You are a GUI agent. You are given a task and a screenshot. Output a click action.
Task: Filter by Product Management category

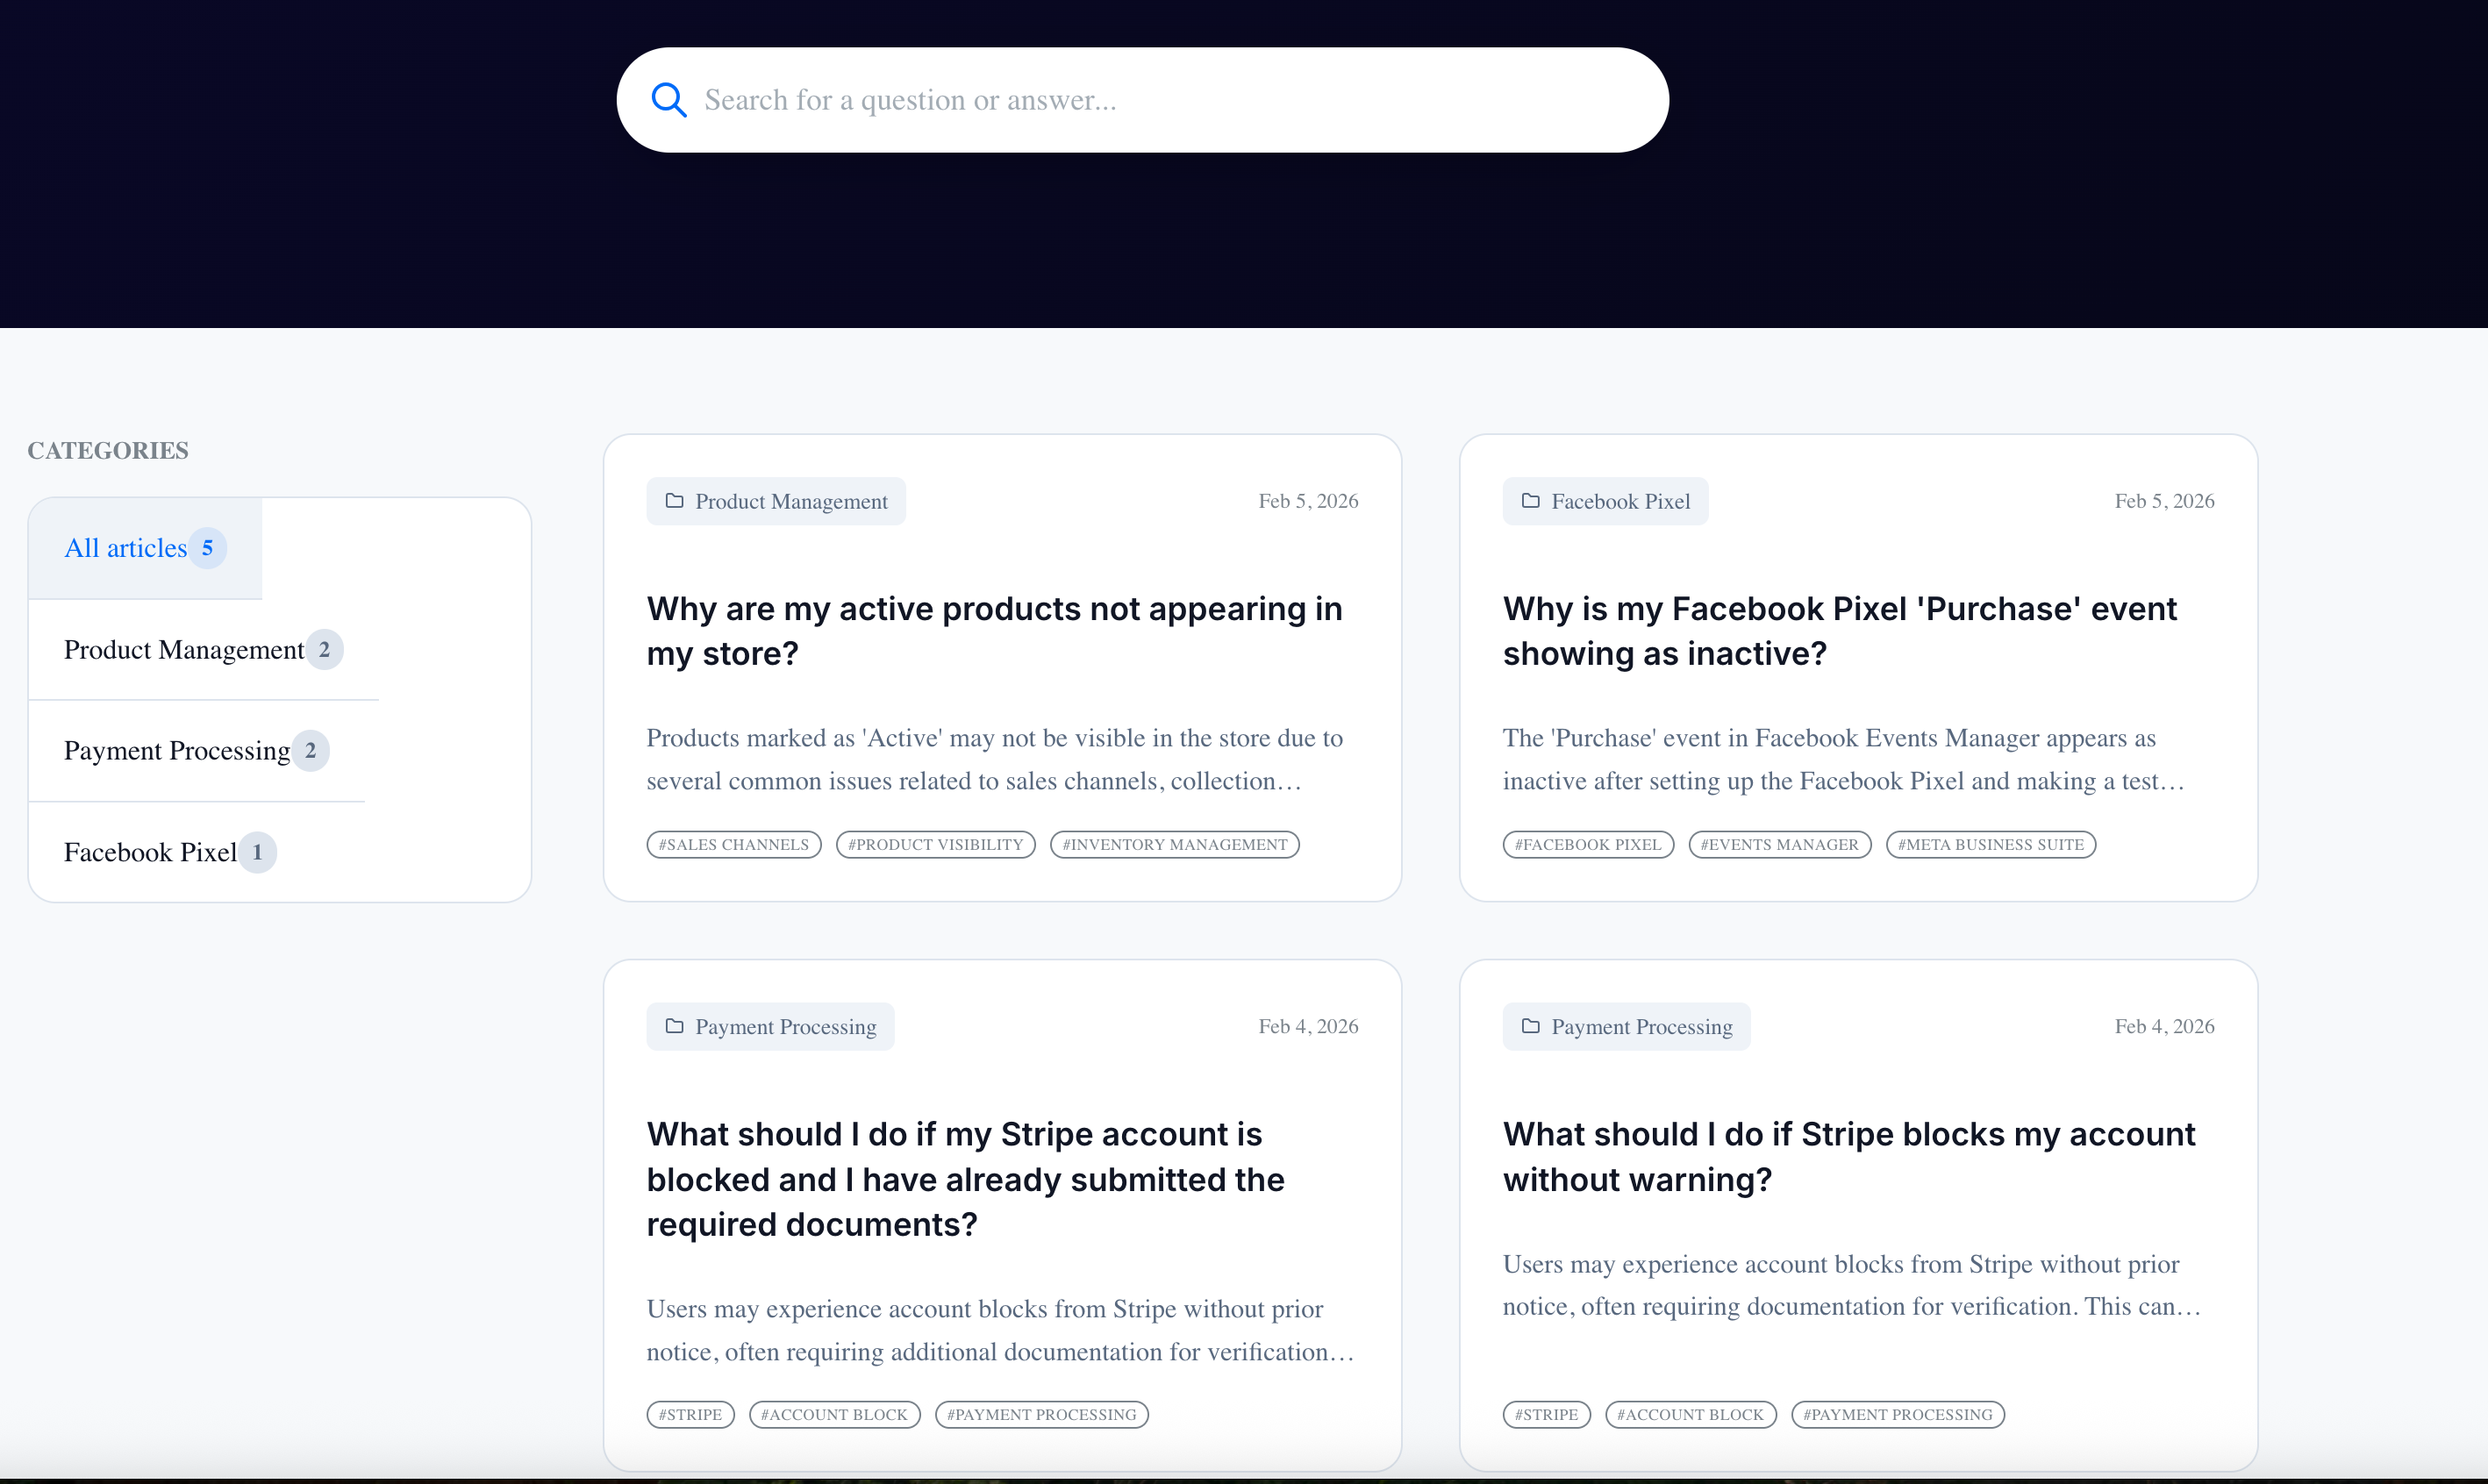[x=184, y=650]
